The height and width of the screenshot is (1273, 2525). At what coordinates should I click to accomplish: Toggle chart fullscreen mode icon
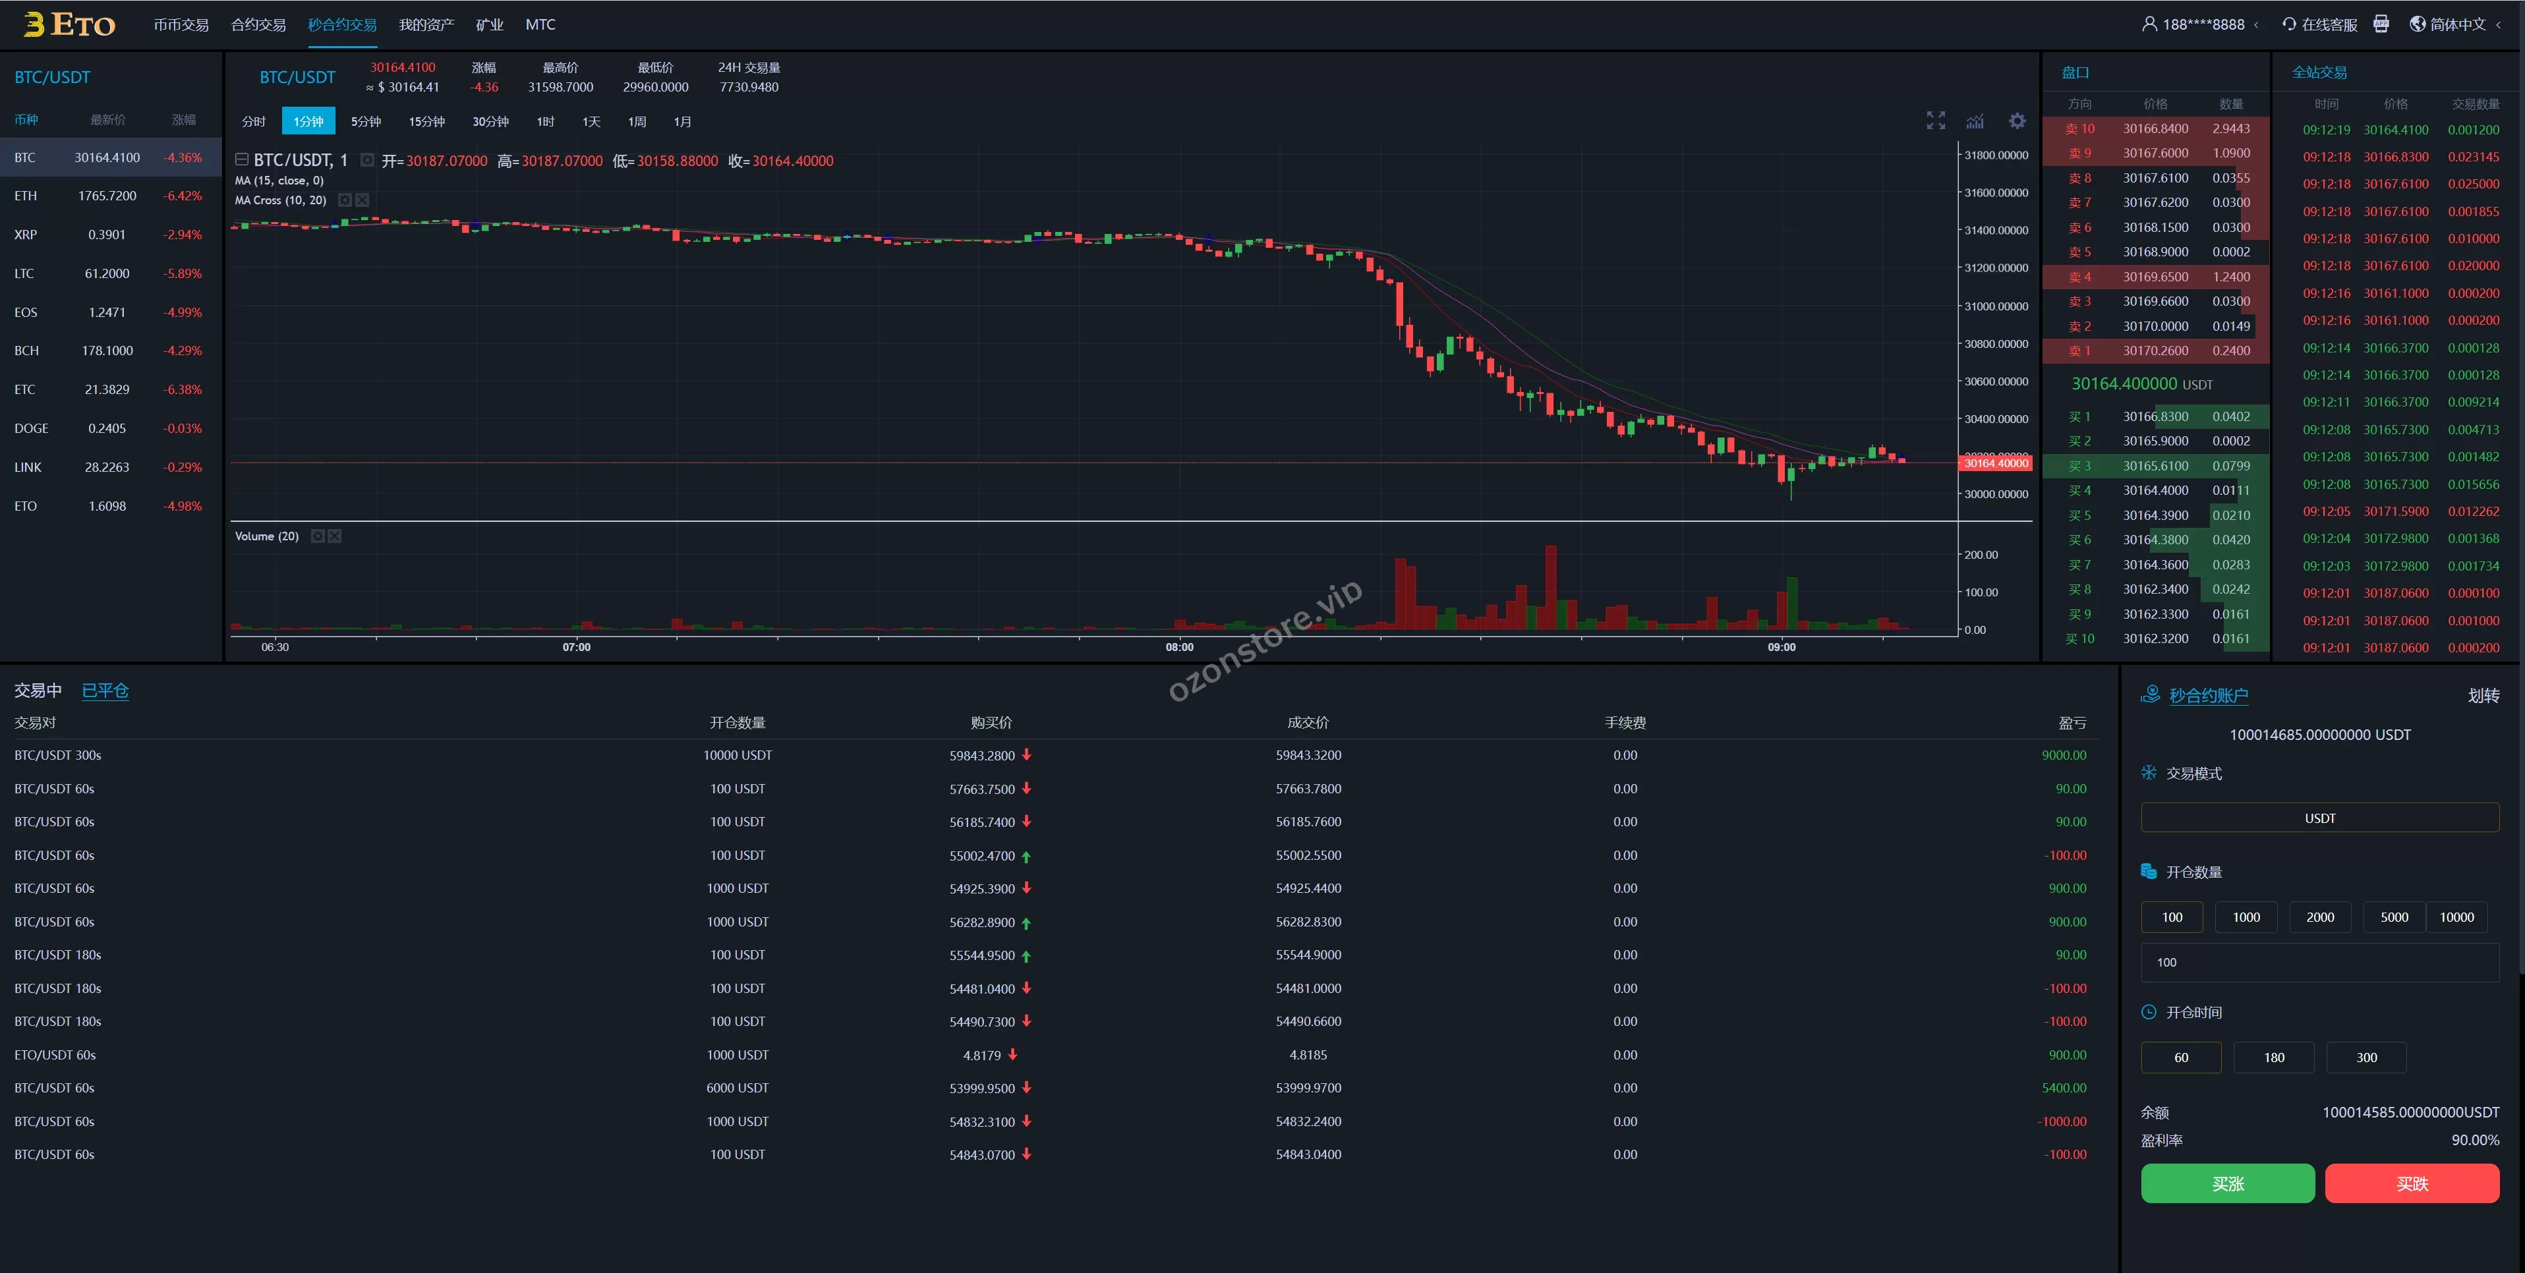click(1935, 121)
